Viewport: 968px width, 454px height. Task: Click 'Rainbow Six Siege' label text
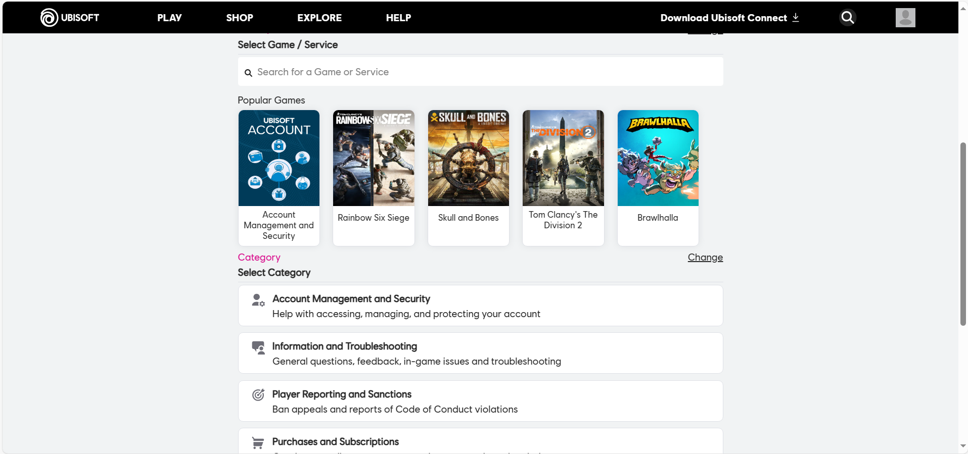pos(374,218)
